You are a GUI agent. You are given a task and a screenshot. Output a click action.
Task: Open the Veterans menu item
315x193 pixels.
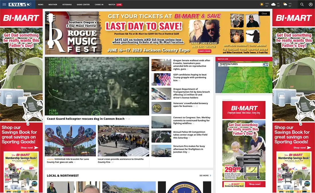click(x=67, y=4)
